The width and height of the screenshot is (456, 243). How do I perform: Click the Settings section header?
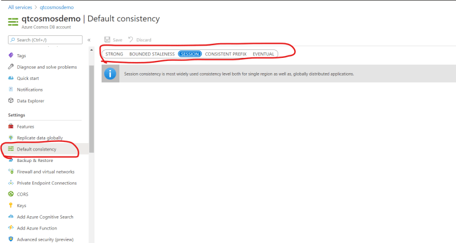tap(16, 115)
